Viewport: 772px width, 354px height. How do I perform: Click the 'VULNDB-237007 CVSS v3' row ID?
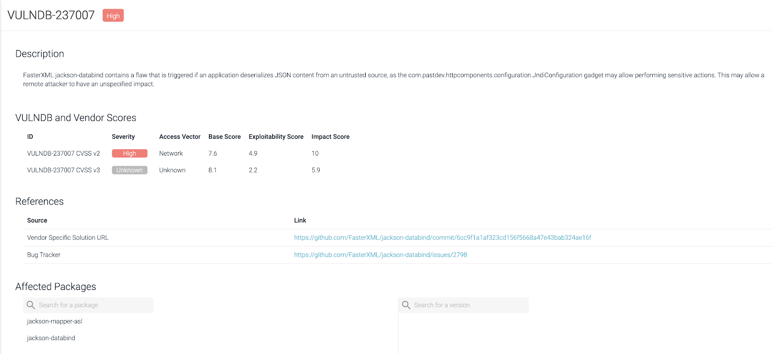tap(63, 170)
